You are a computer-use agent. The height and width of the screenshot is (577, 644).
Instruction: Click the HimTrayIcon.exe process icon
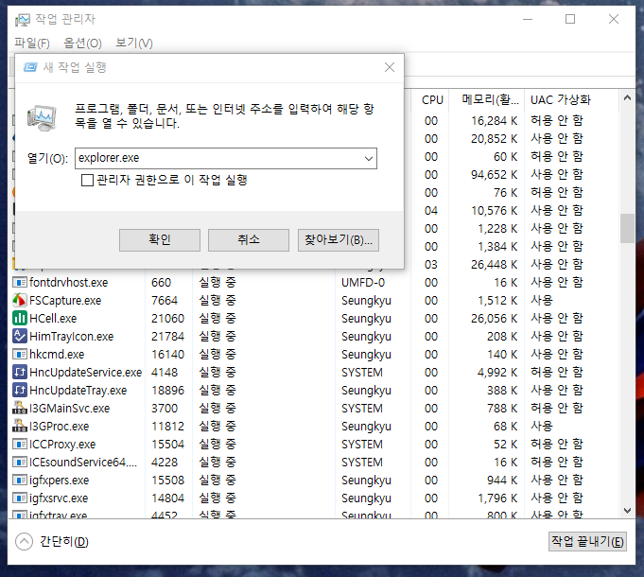[x=19, y=337]
